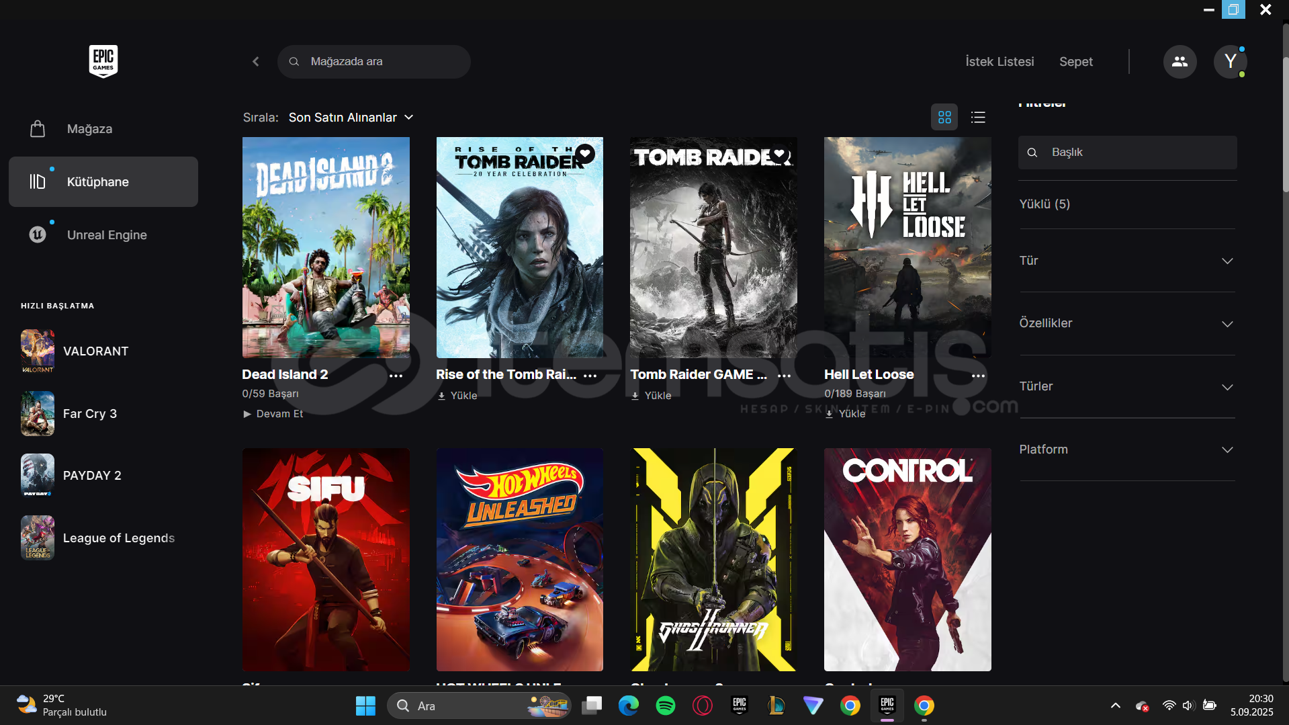Open the Dead Island 2 cover
1289x725 pixels.
pyautogui.click(x=326, y=247)
